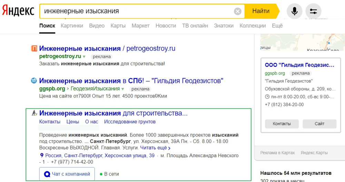
Task: Click the green online status dot
Action: point(101,174)
